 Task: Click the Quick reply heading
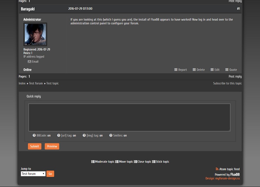tap(34, 96)
